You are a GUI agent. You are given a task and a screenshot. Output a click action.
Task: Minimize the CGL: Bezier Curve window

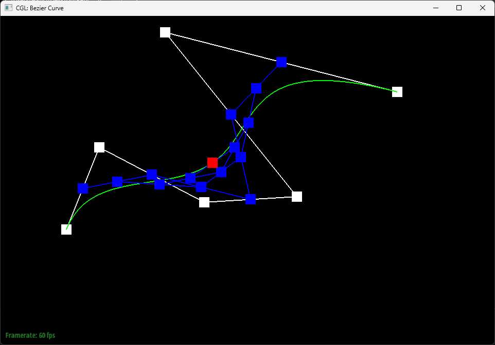(x=436, y=8)
